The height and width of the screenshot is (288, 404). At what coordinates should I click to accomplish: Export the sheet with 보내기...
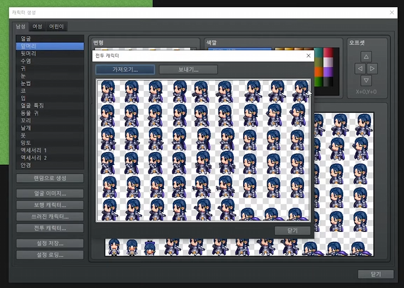tap(188, 70)
